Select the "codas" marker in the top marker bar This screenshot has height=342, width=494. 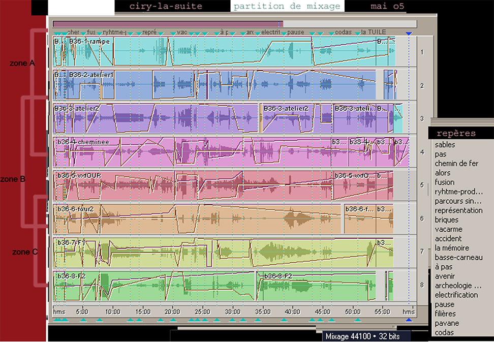pyautogui.click(x=344, y=32)
